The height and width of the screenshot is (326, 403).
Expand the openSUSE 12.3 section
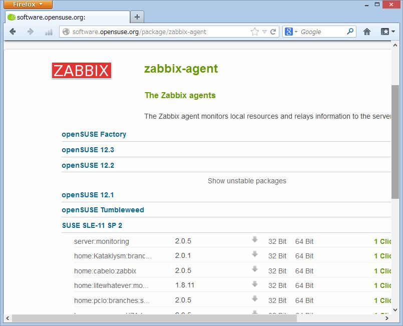coord(88,150)
